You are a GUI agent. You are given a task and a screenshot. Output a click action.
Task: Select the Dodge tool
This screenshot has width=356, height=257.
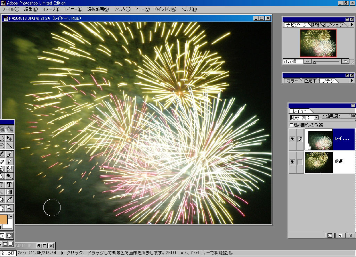click(9, 176)
